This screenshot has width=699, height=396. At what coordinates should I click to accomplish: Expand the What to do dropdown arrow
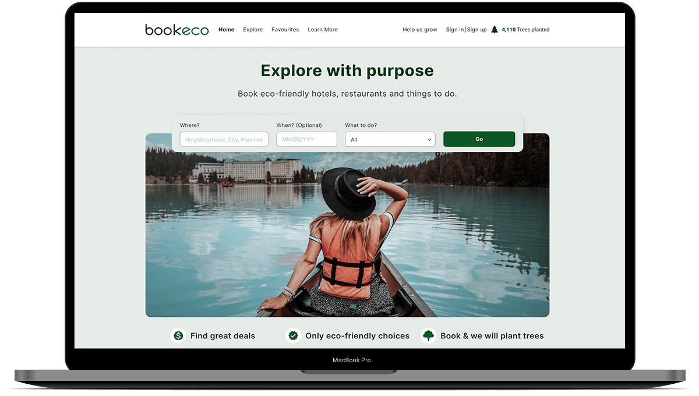coord(429,140)
